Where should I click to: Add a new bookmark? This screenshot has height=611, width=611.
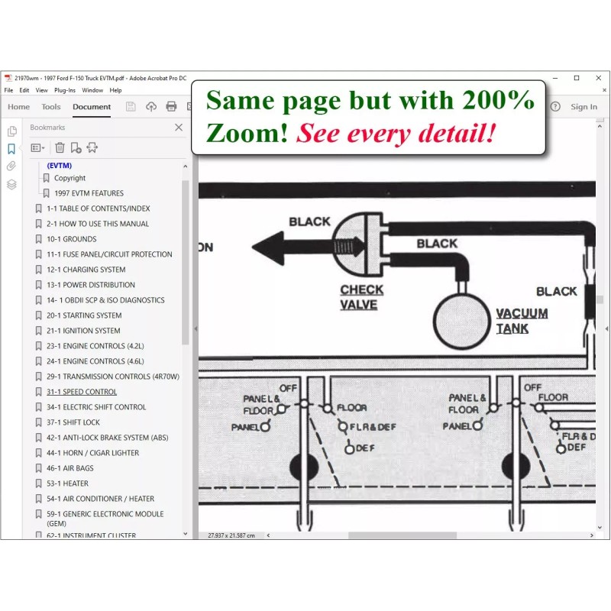pos(76,148)
